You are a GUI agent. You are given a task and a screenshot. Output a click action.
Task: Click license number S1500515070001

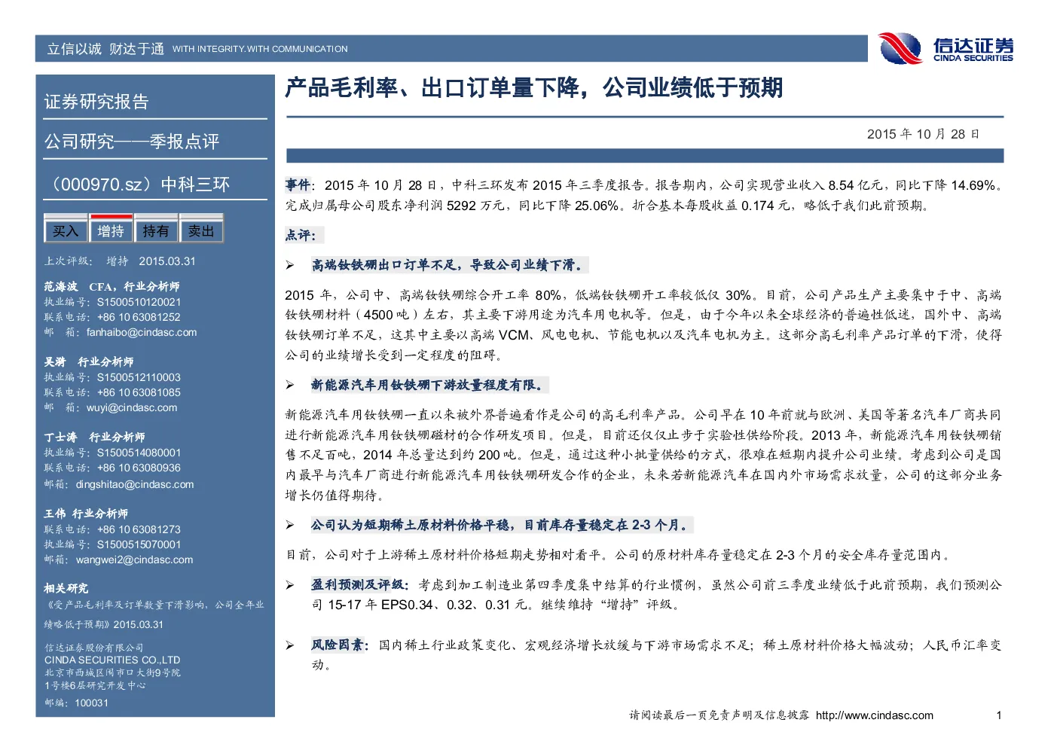[139, 544]
